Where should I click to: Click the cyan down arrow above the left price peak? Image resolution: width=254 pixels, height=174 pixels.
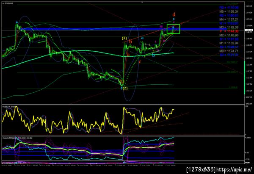click(x=17, y=22)
